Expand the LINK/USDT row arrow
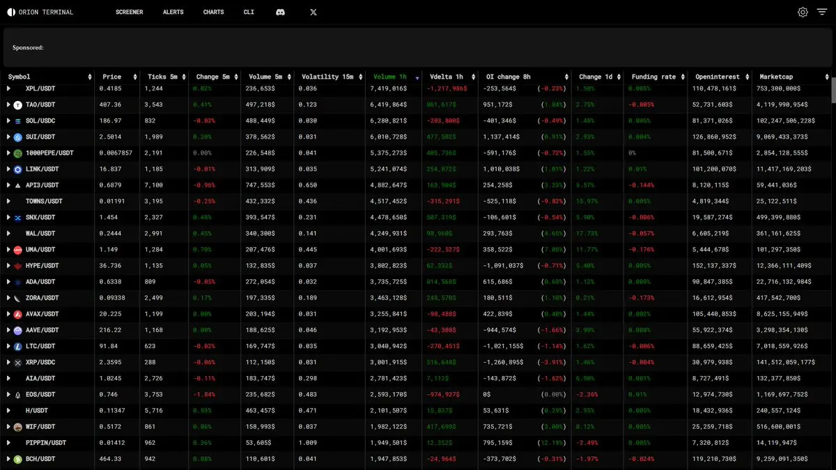Viewport: 836px width, 470px height. point(8,169)
